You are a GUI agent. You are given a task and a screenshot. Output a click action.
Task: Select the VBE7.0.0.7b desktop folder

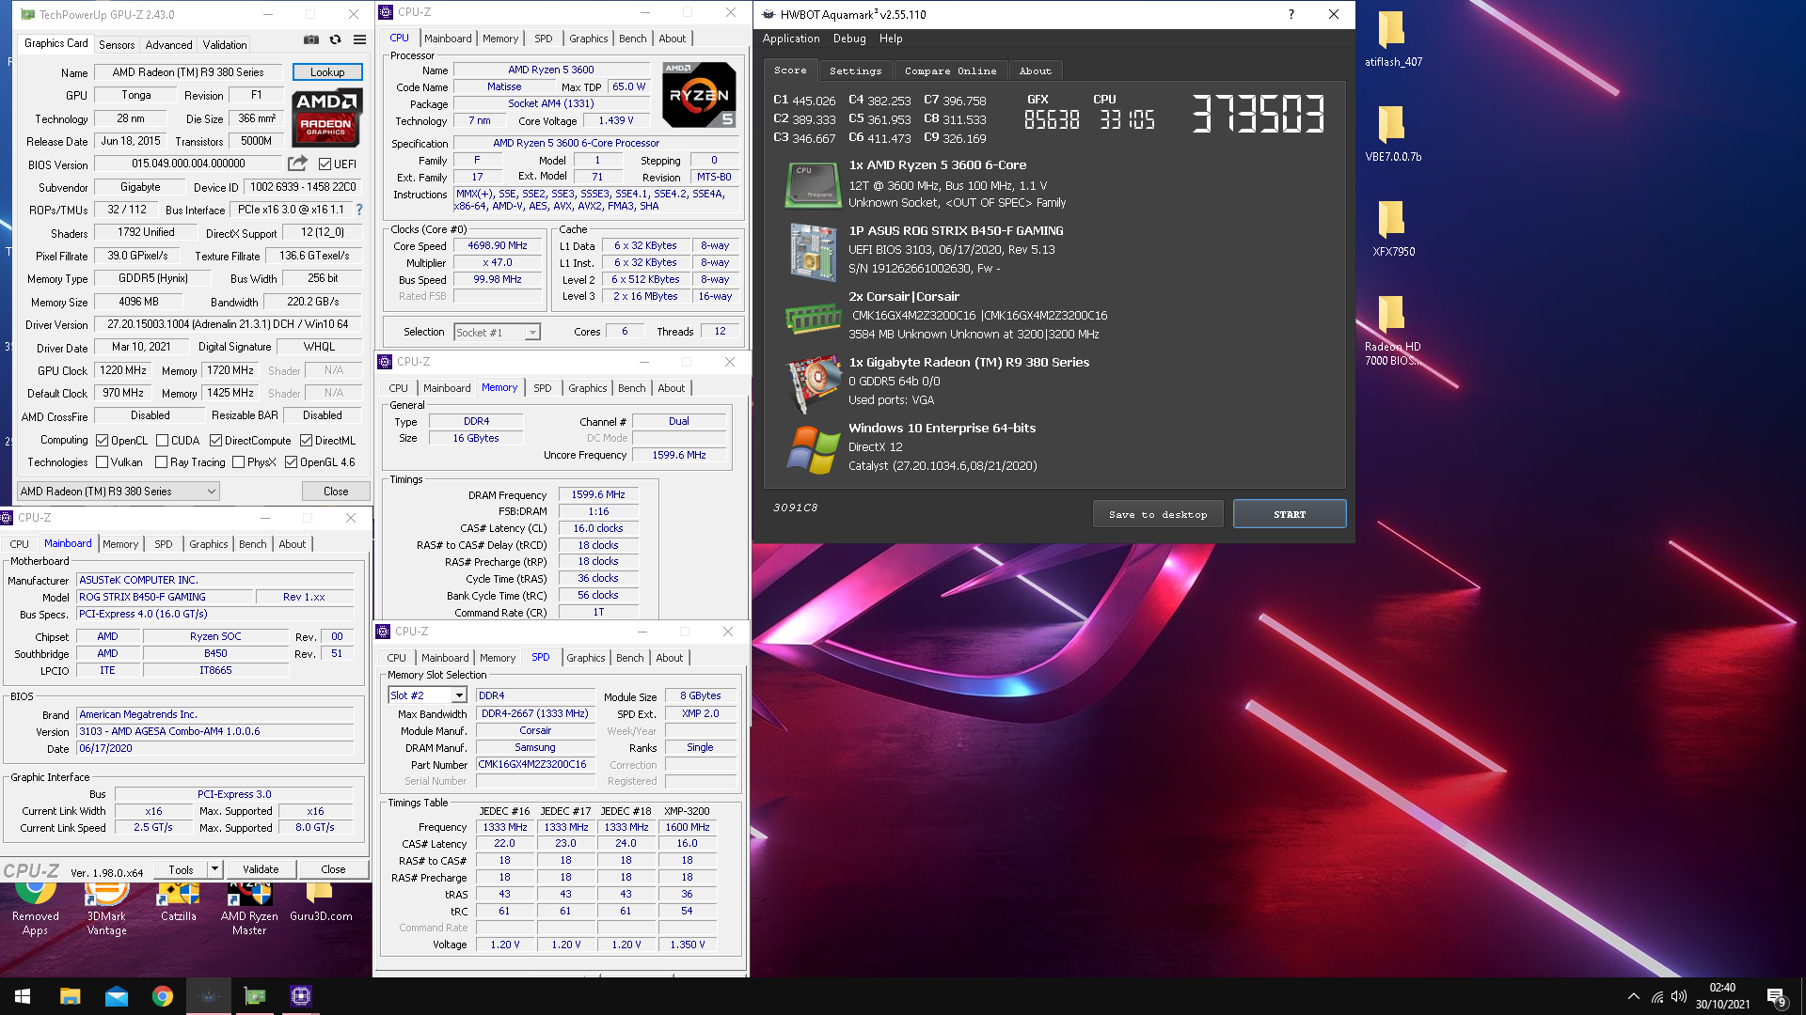pos(1393,133)
